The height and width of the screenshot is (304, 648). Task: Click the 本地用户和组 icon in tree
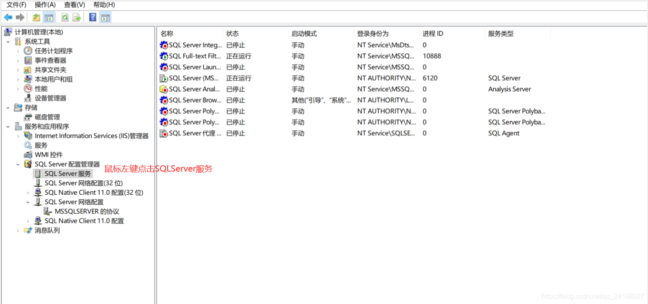point(28,79)
